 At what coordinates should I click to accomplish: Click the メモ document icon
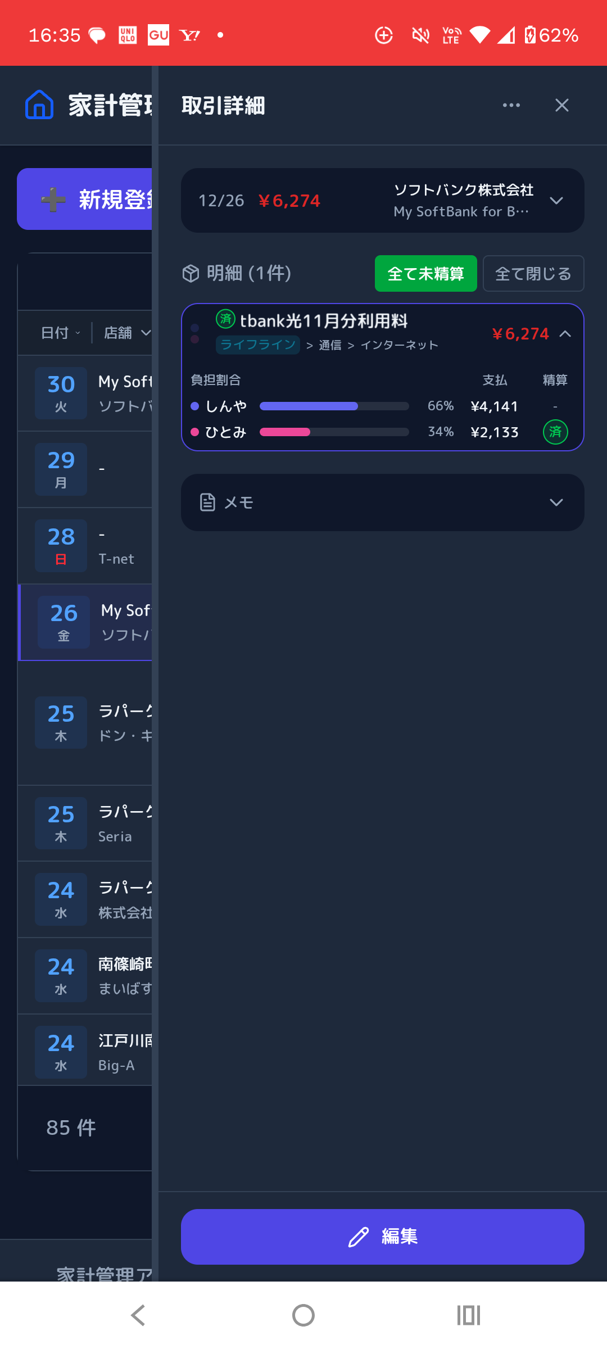pyautogui.click(x=207, y=502)
